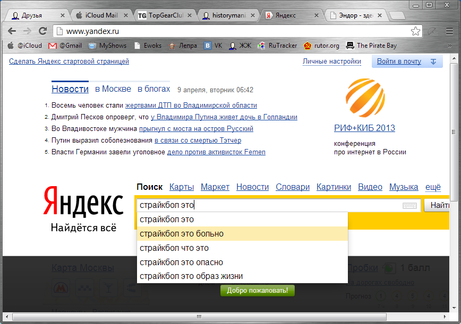Open a new tab with the new-tab button
Screen dimensions: 461x324
click(x=397, y=15)
